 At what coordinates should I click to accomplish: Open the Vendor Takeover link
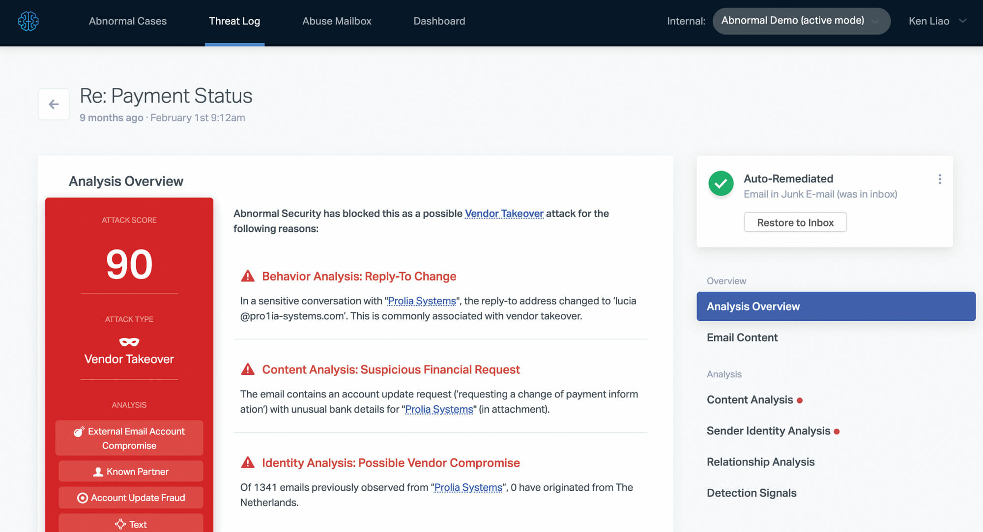(504, 213)
